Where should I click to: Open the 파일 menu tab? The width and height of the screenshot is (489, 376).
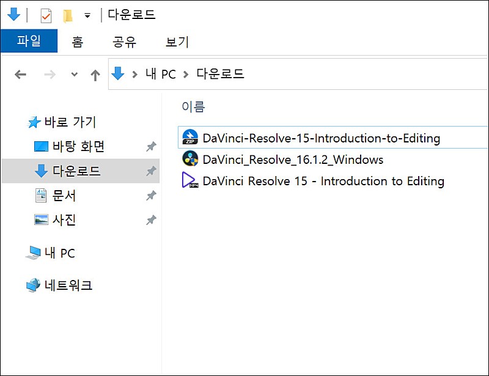pyautogui.click(x=29, y=41)
